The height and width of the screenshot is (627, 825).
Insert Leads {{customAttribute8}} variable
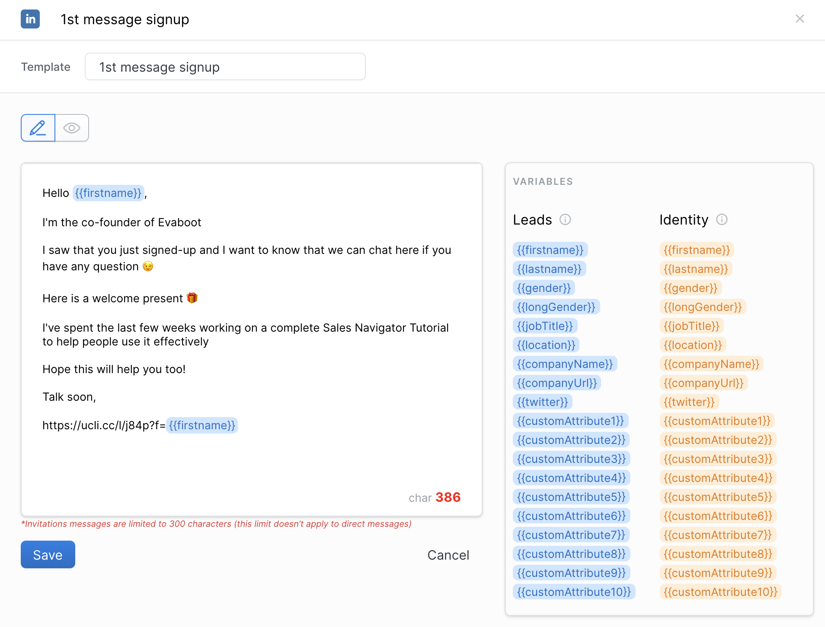tap(572, 554)
